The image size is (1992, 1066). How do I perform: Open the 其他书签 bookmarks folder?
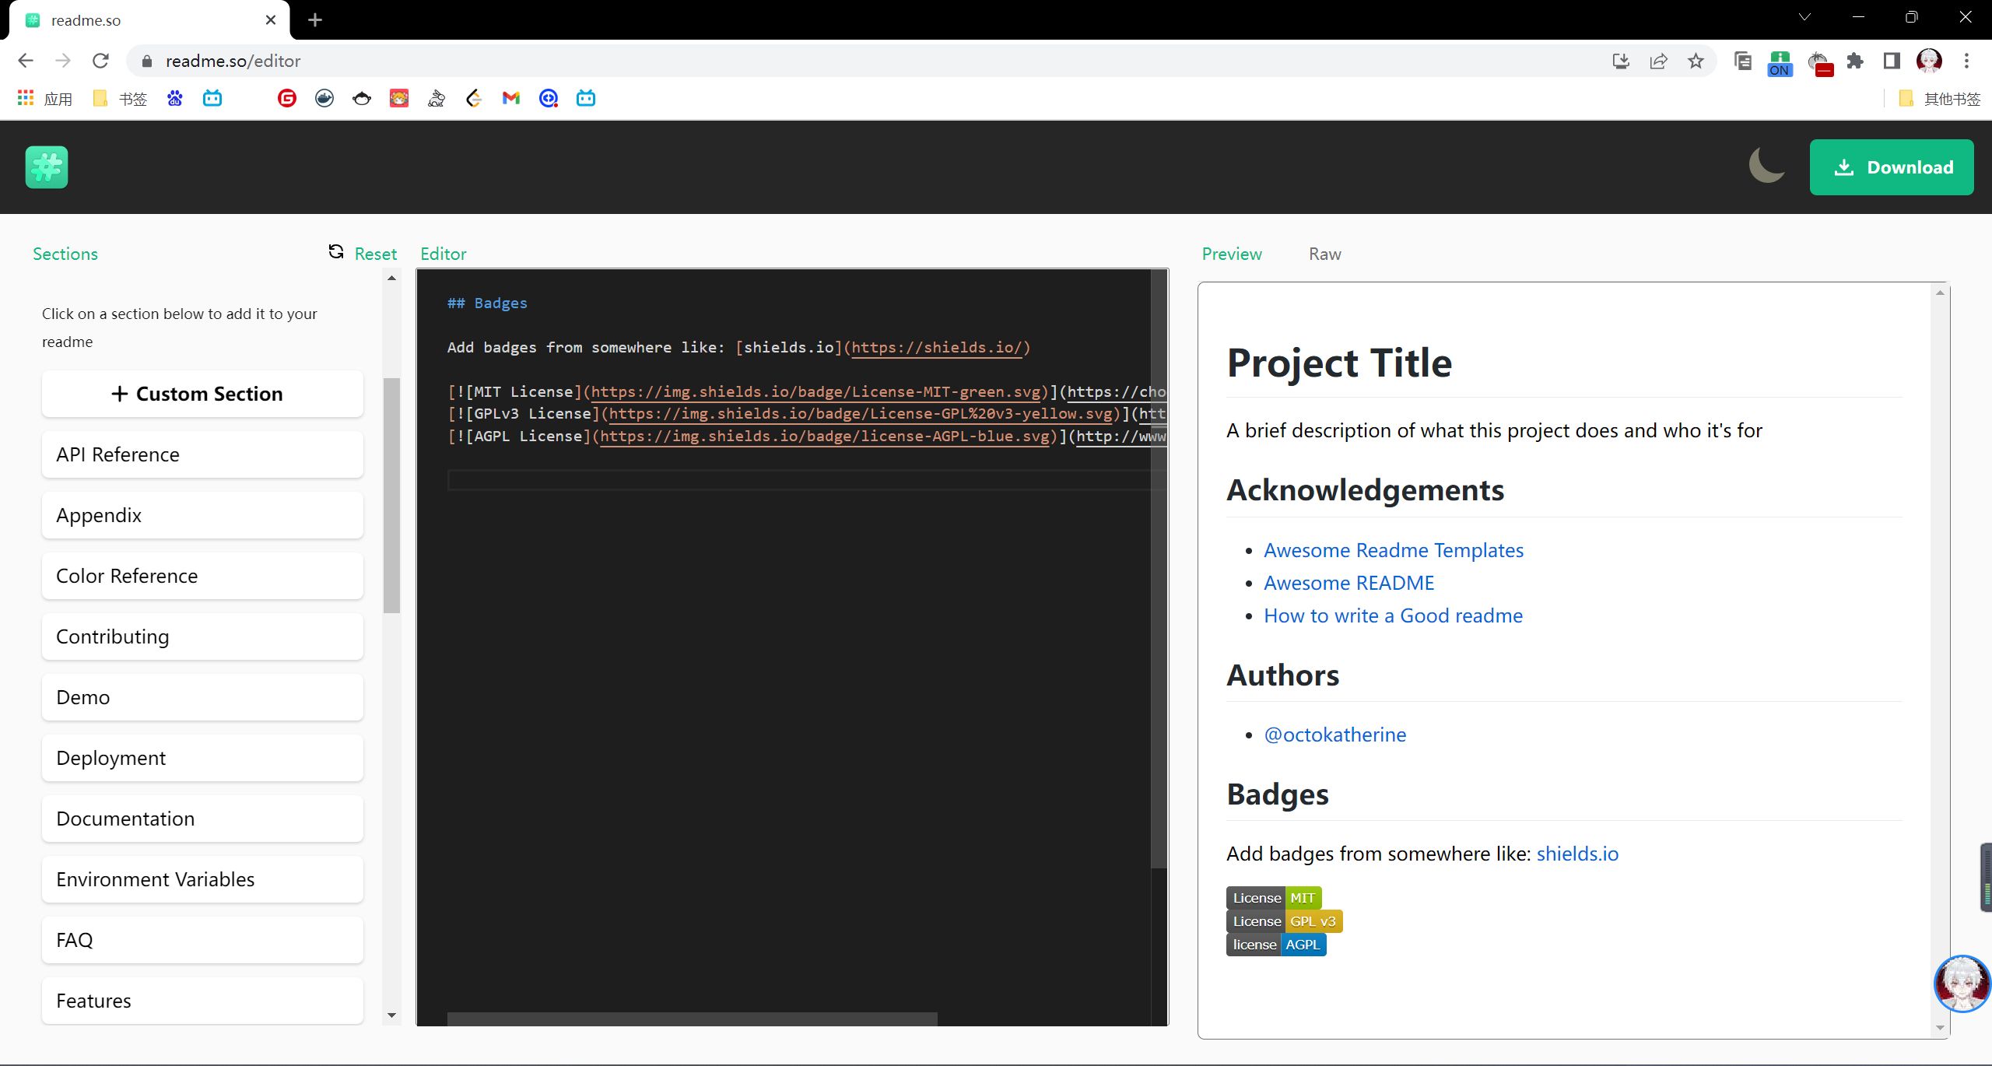(1939, 99)
